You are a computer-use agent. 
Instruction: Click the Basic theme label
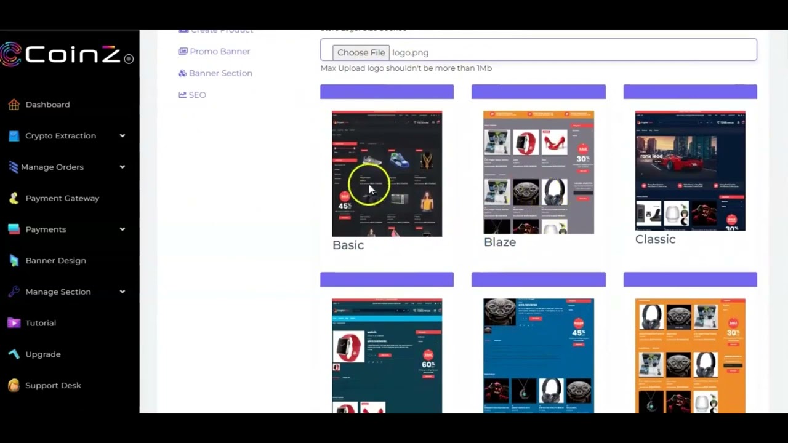(348, 245)
